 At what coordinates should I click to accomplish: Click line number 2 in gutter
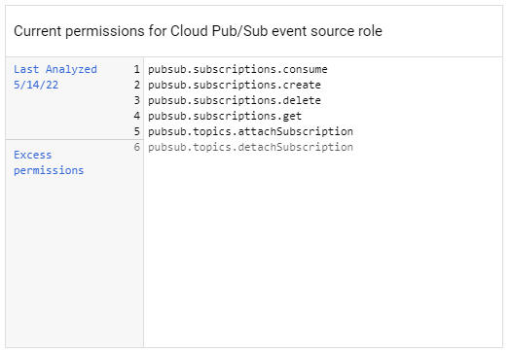click(x=137, y=85)
